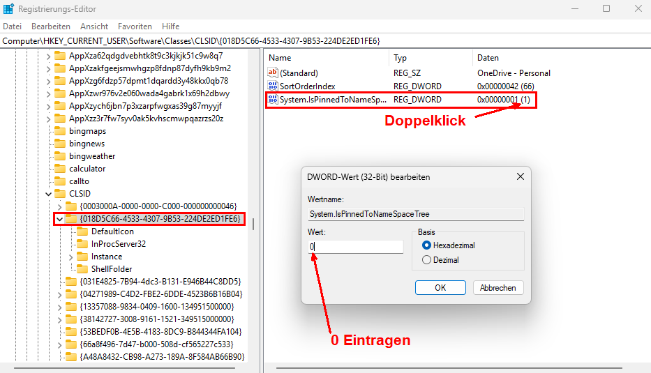Image resolution: width=651 pixels, height=373 pixels.
Task: Collapse the CLSID tree node
Action: 48,194
